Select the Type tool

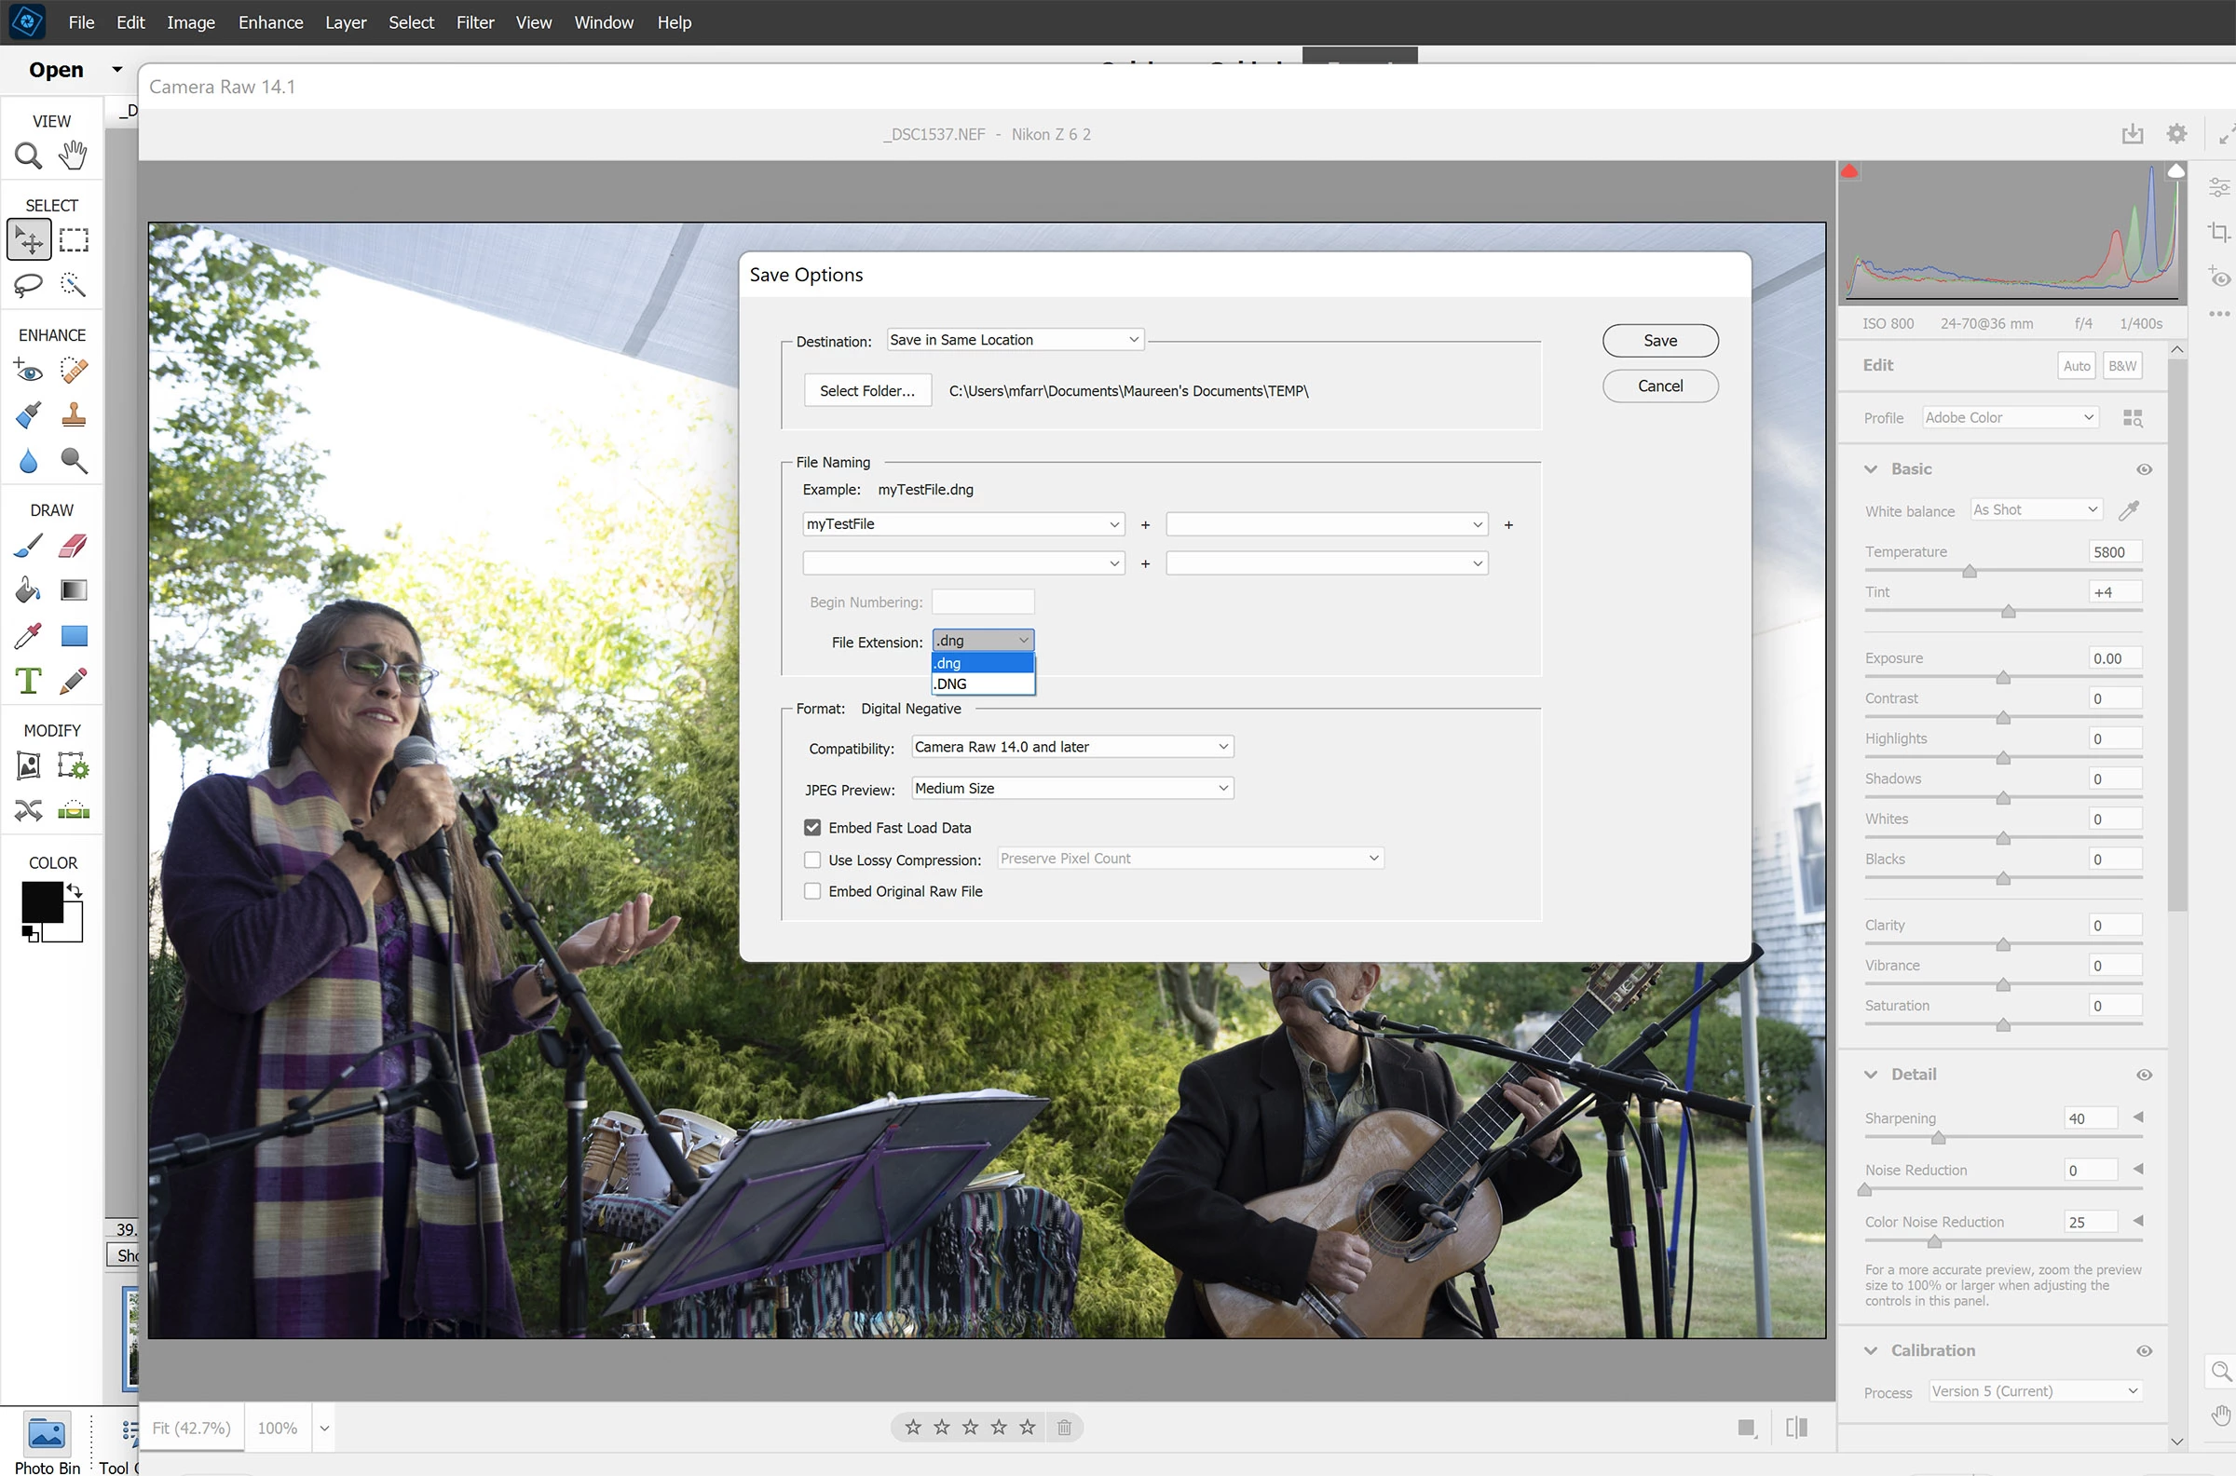(x=28, y=681)
